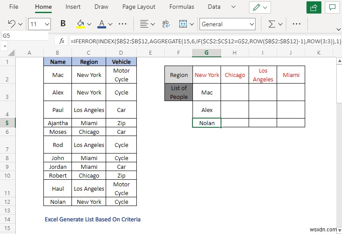
Task: Open the Page Layout tab
Action: coord(139,7)
